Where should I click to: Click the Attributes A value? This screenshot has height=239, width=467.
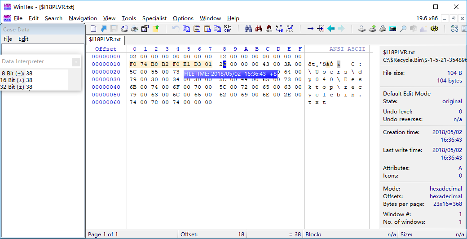(x=460, y=168)
